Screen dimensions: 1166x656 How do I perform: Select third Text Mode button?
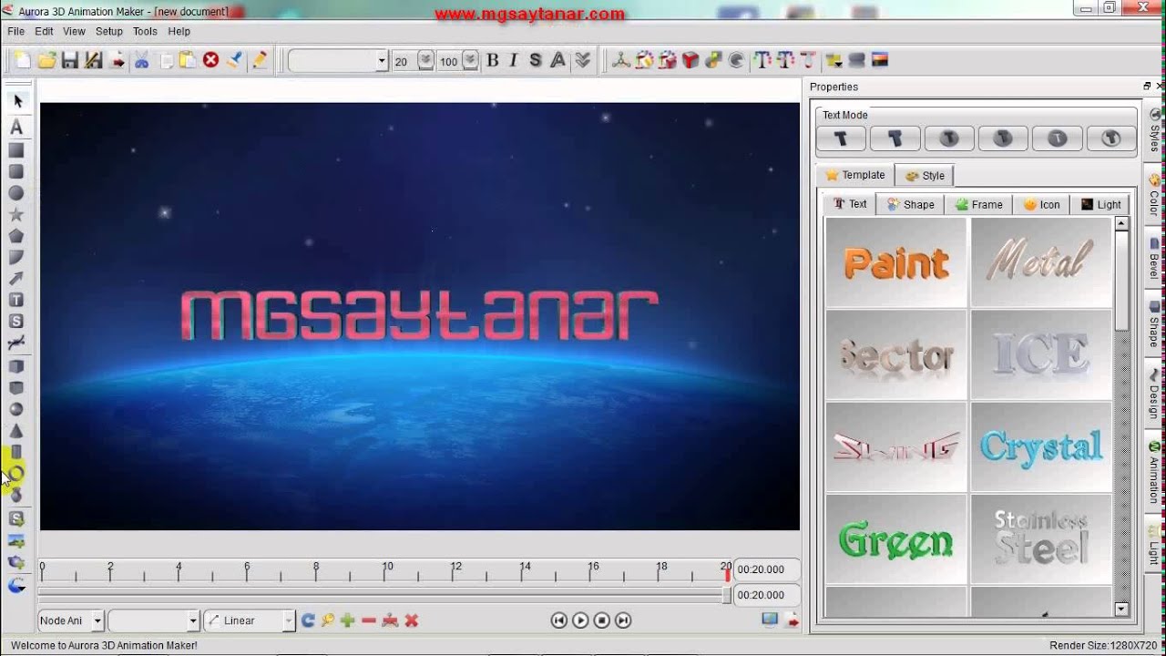coord(949,138)
